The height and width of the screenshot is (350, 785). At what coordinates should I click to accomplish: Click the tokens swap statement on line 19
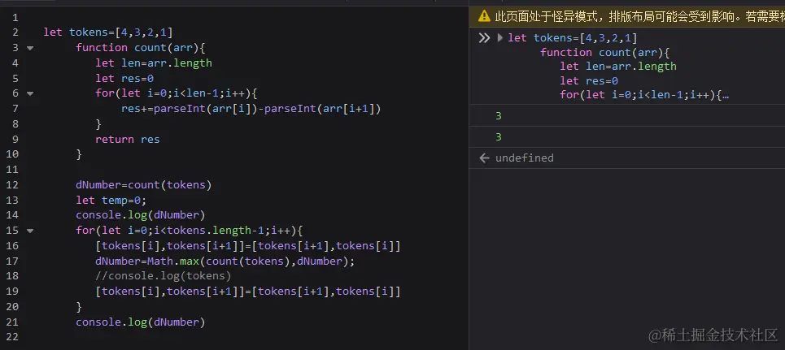(x=248, y=292)
